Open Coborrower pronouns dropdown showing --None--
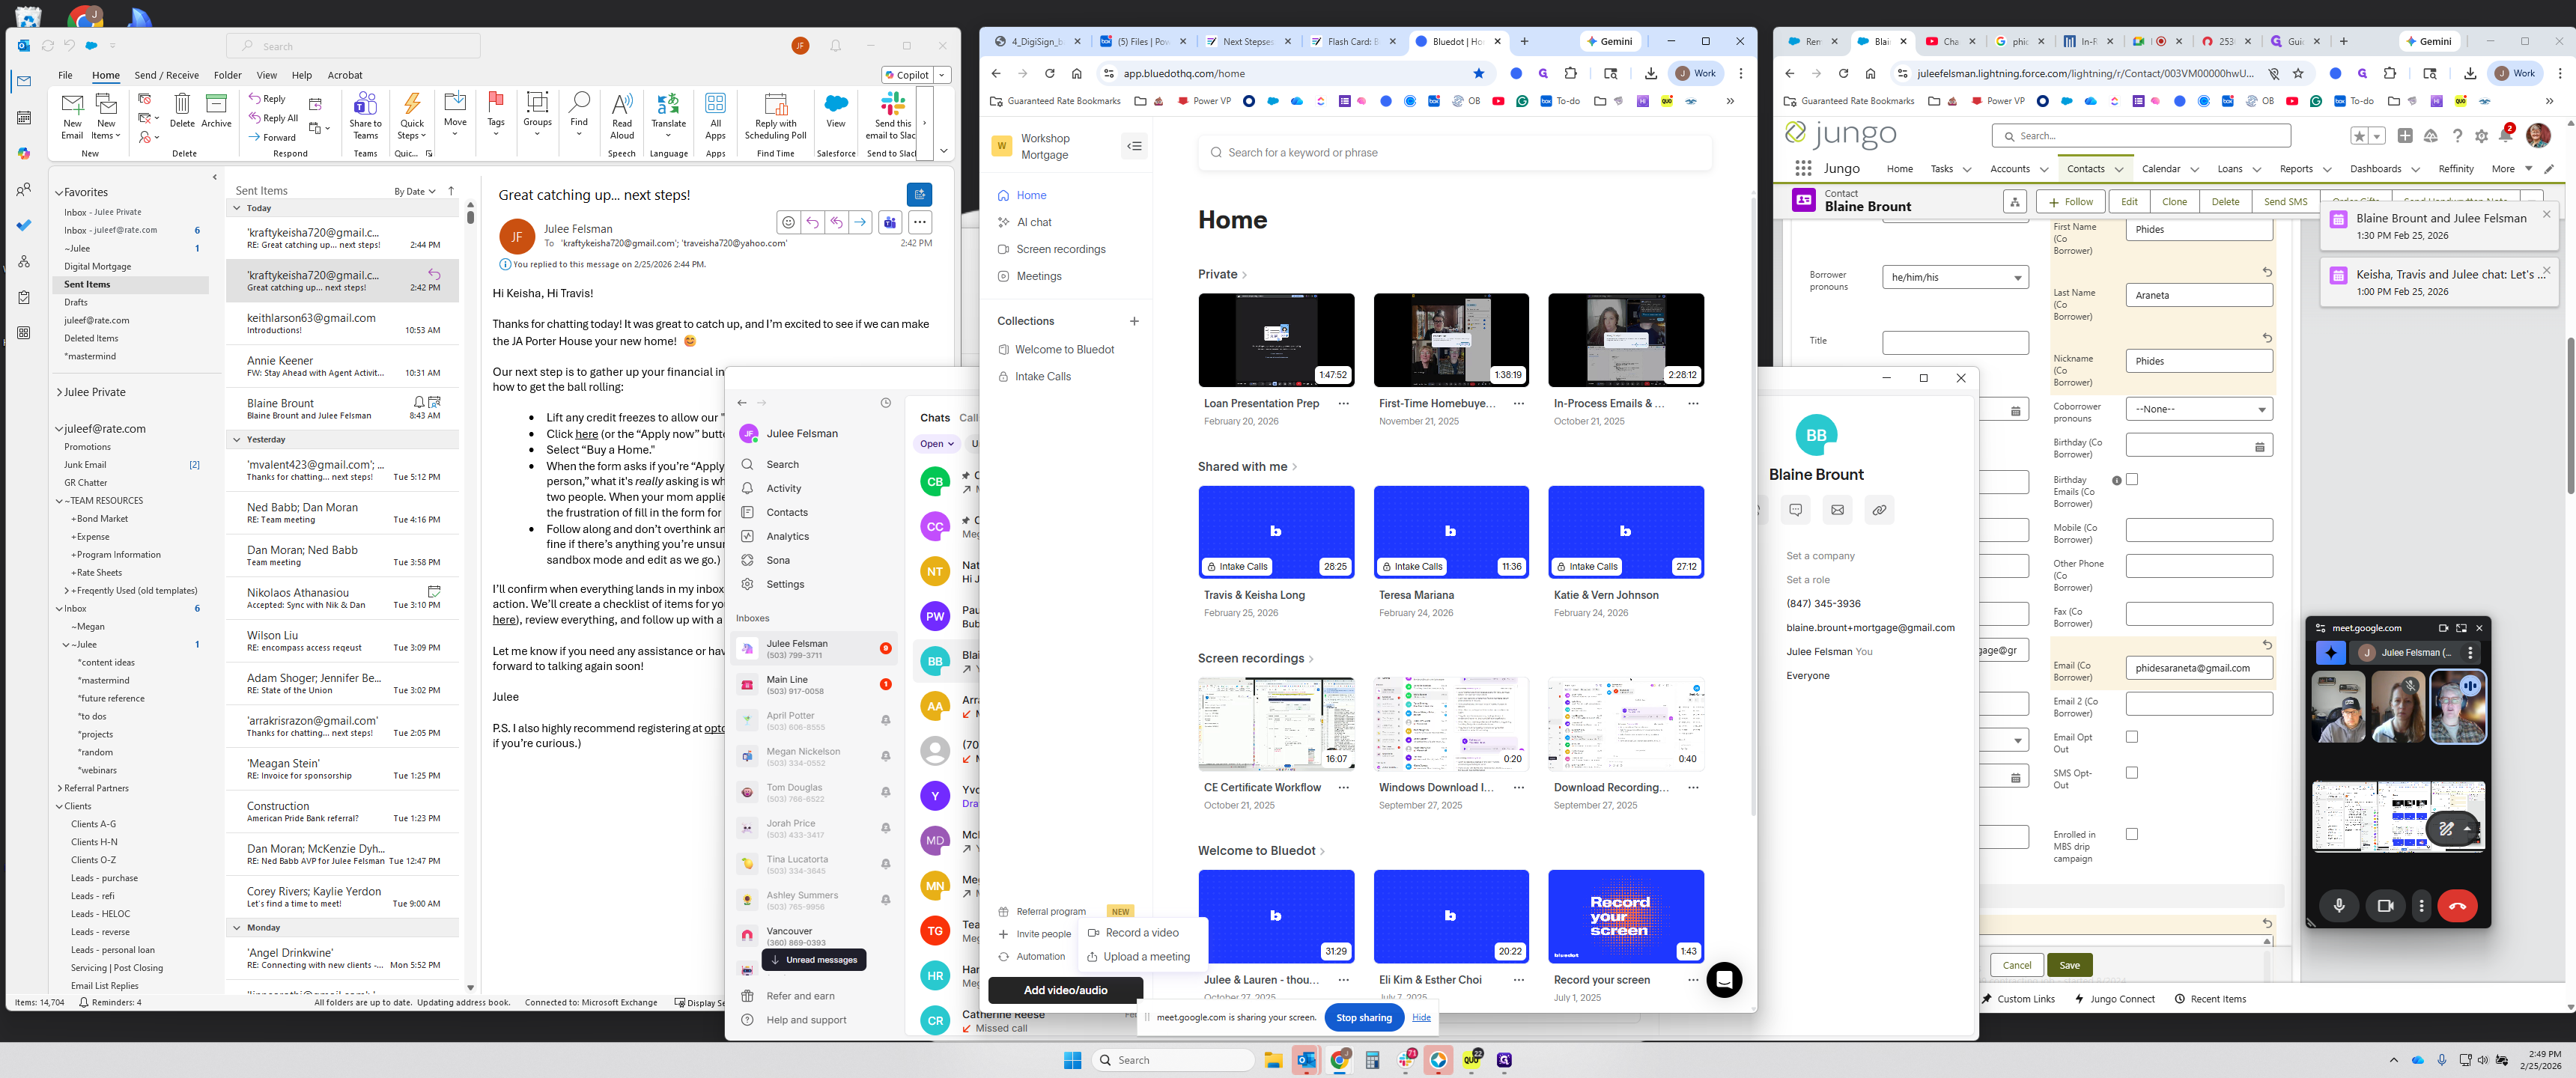Image resolution: width=2576 pixels, height=1078 pixels. (2198, 409)
